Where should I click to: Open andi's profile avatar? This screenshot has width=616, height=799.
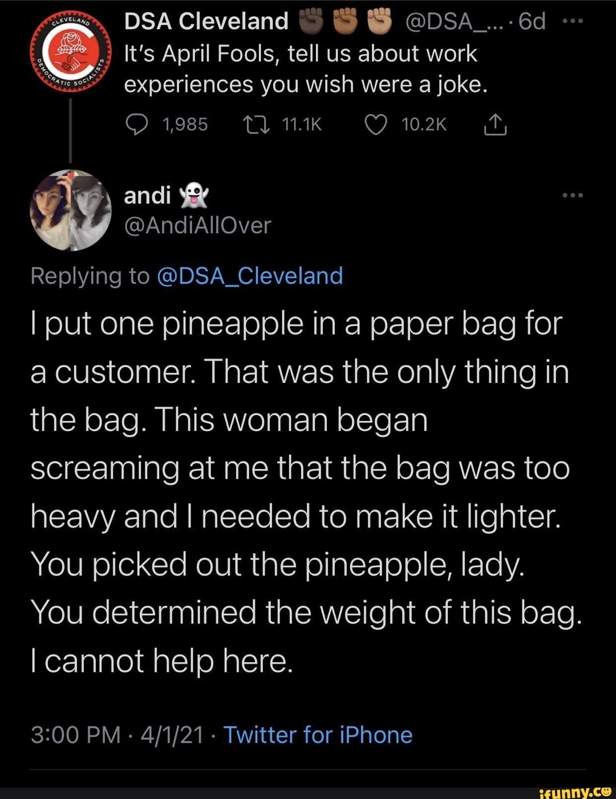(71, 210)
